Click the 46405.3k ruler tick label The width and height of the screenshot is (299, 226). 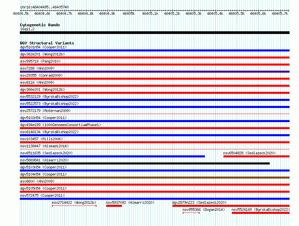pos(194,13)
